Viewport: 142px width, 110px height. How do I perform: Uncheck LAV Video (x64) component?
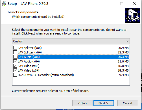[15, 70]
